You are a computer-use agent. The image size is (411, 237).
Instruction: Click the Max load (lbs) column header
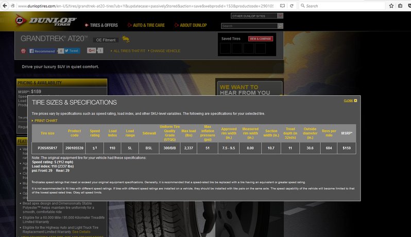click(189, 133)
